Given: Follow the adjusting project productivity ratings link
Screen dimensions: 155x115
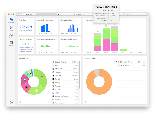Looking at the screenshot, I should [x=26, y=48].
